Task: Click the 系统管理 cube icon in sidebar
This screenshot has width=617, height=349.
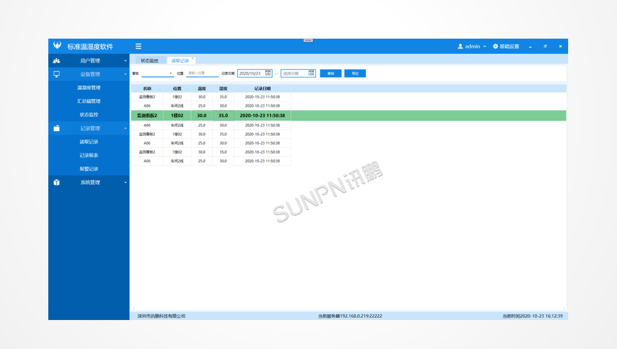Action: click(57, 182)
